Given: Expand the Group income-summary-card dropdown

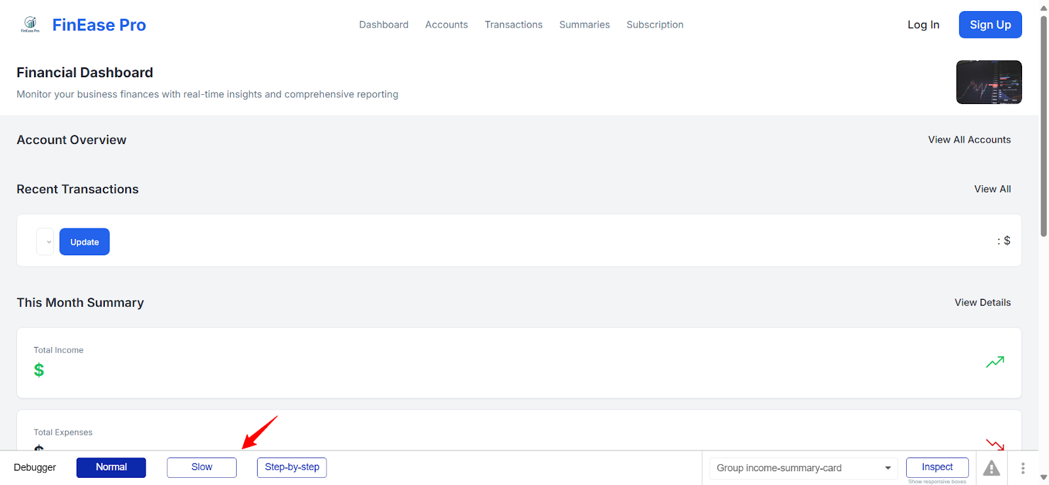Looking at the screenshot, I should coord(804,468).
